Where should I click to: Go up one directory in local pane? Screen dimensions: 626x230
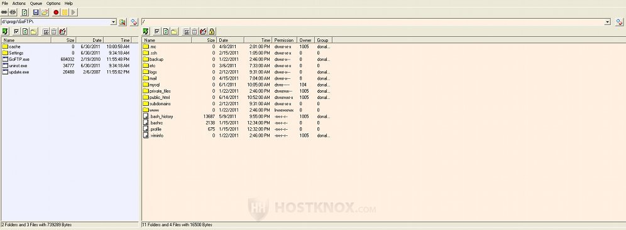coord(5,31)
